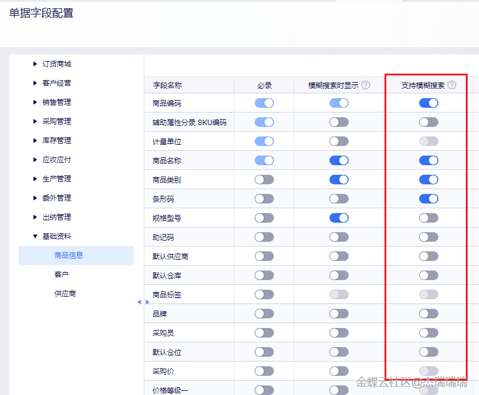Select 客户 under 基础资料

62,275
